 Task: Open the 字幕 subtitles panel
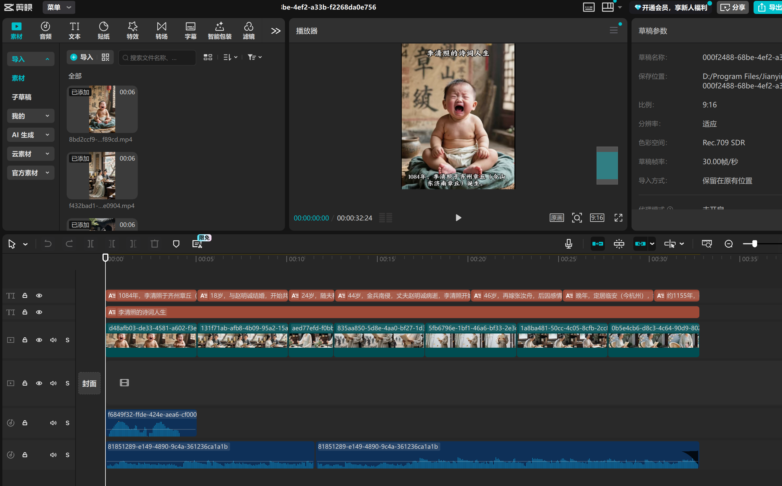coord(190,31)
